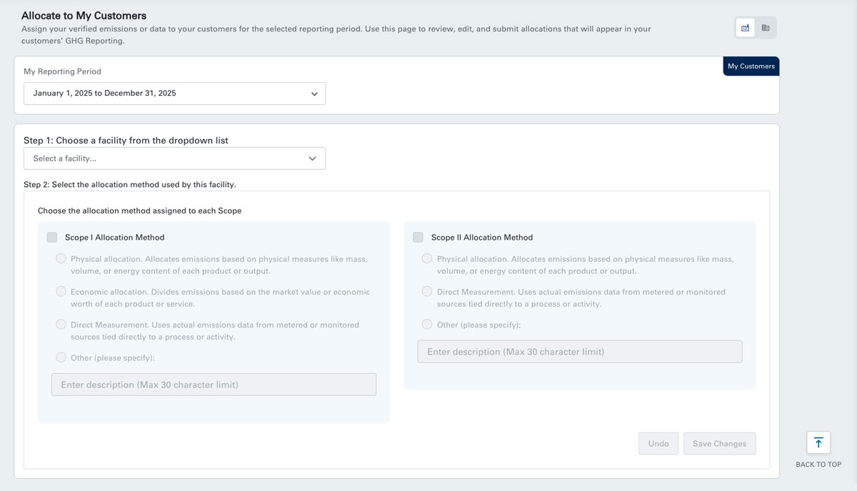Click the reporting period dropdown chevron
This screenshot has width=857, height=491.
(314, 93)
